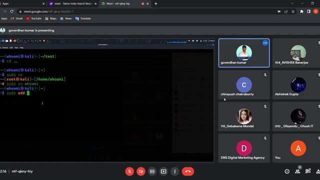Click the tab search chevron
320x180 pixels.
click(x=292, y=3)
